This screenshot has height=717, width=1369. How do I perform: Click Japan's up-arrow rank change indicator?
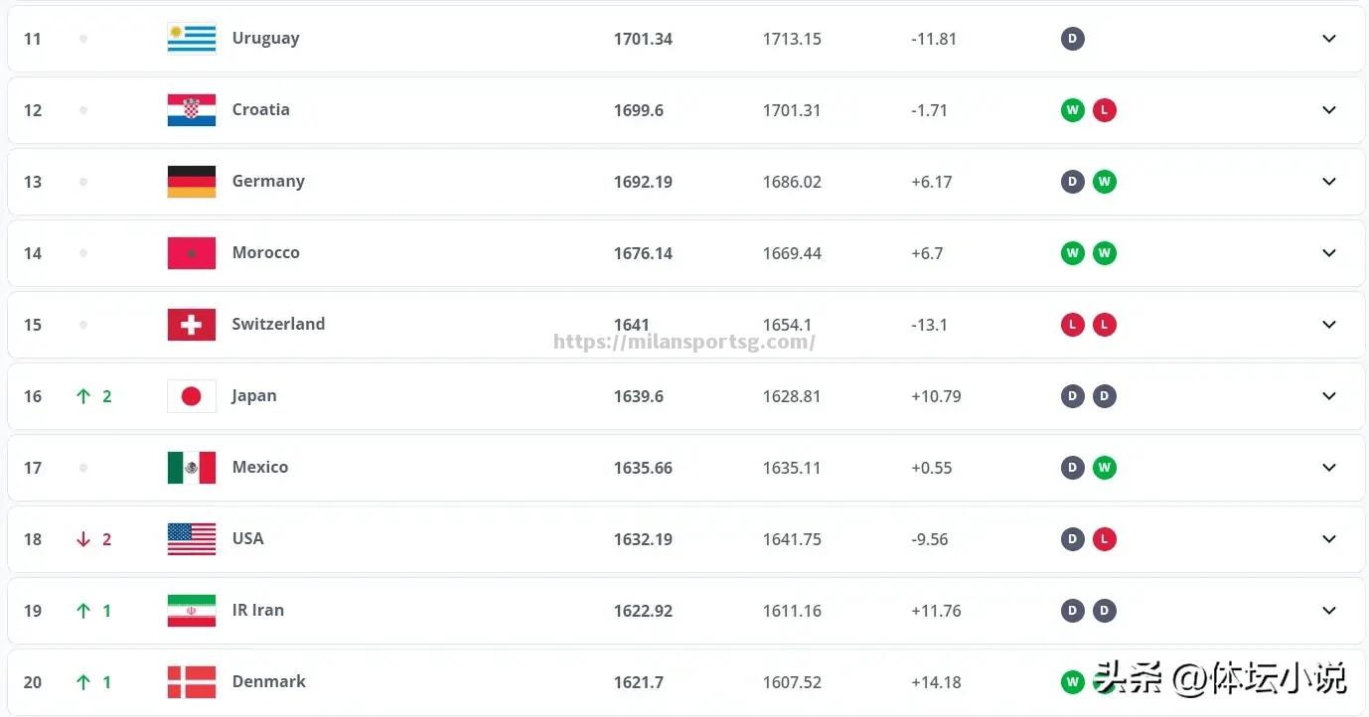[x=83, y=396]
